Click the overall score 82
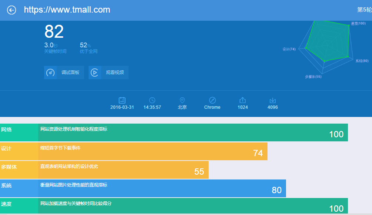The height and width of the screenshot is (215, 372). pyautogui.click(x=54, y=31)
